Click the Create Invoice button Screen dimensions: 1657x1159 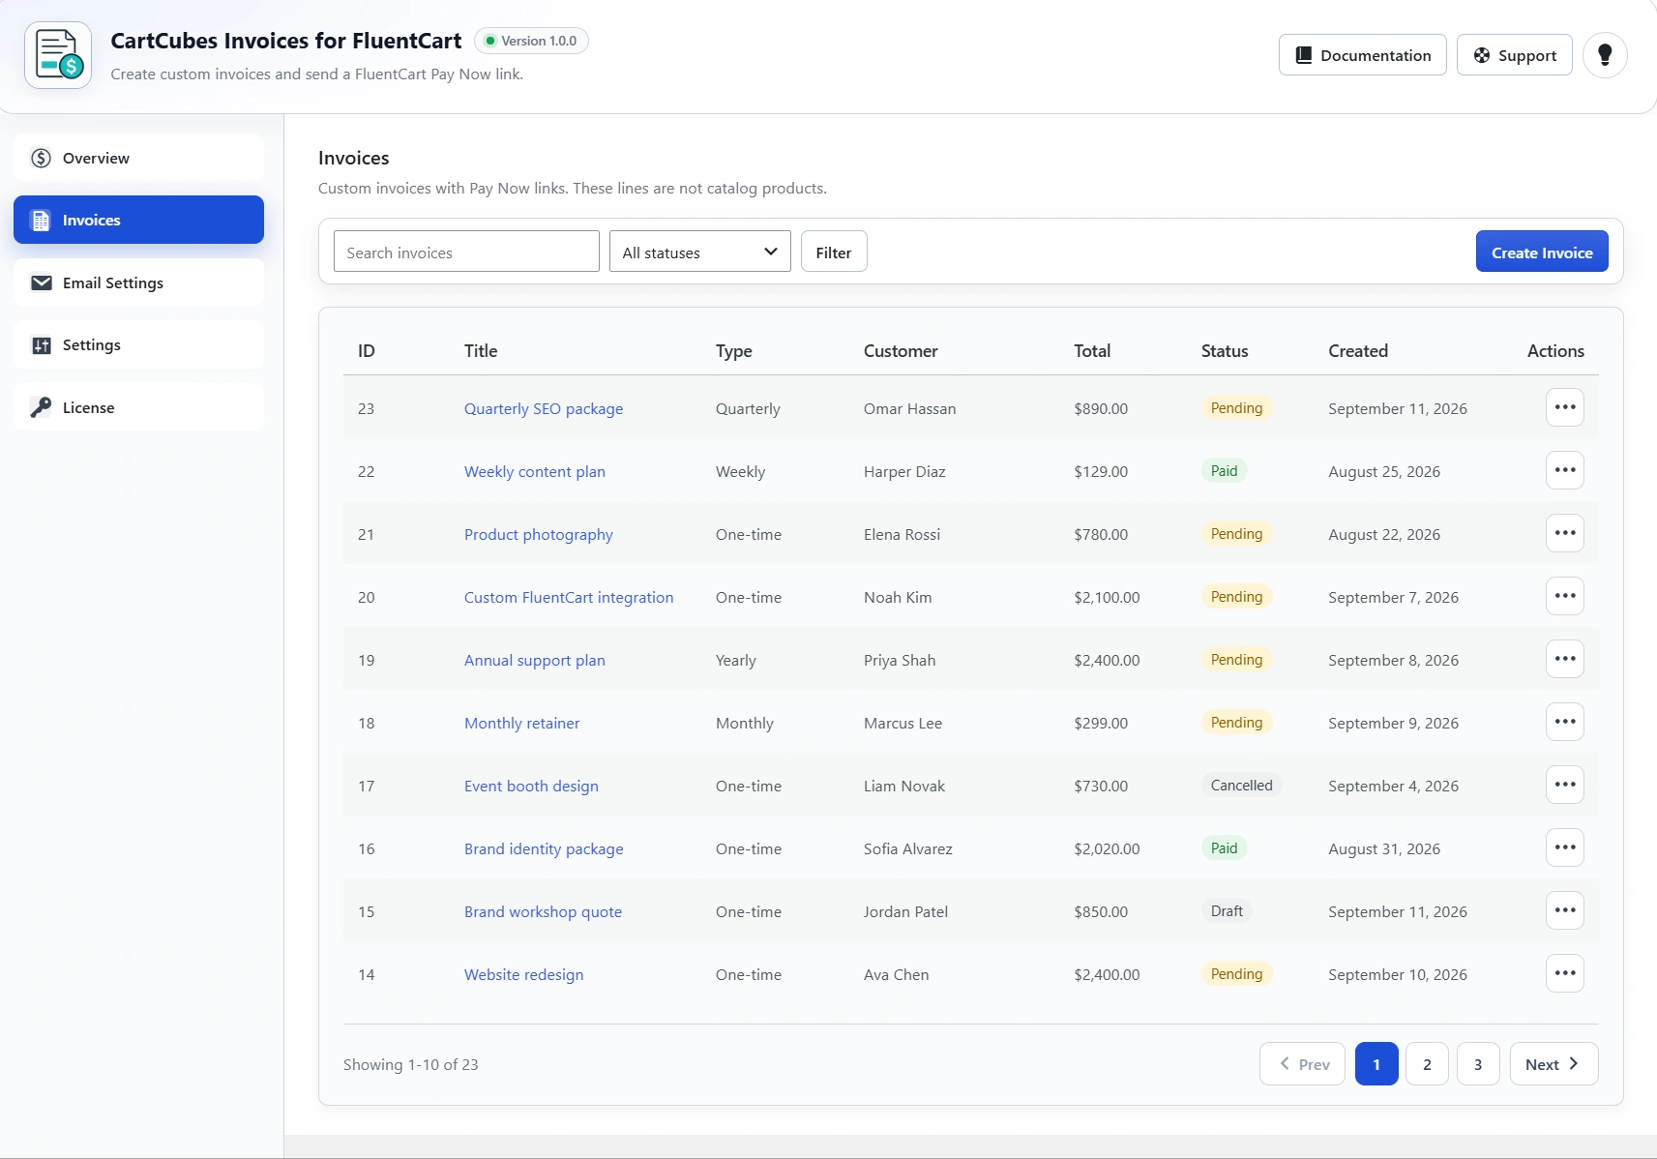(x=1541, y=252)
